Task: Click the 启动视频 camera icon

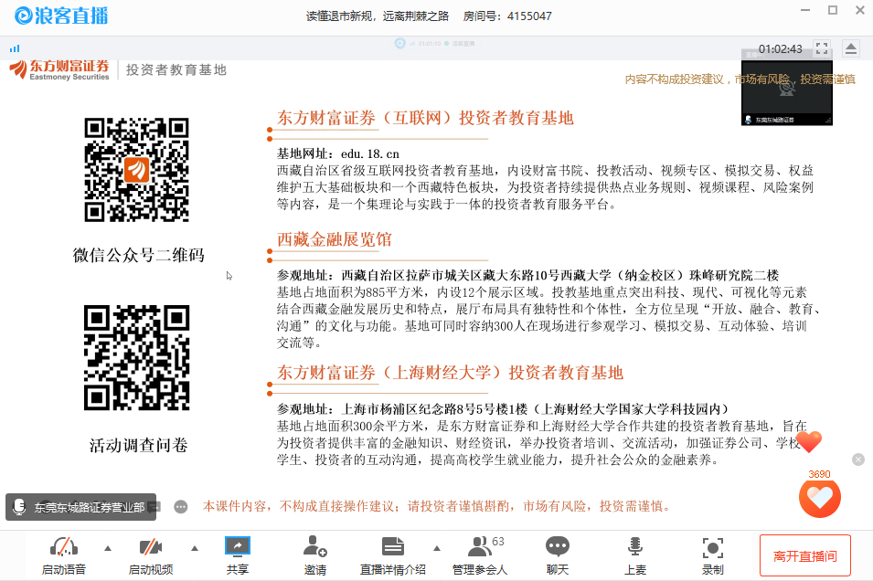Action: (150, 547)
